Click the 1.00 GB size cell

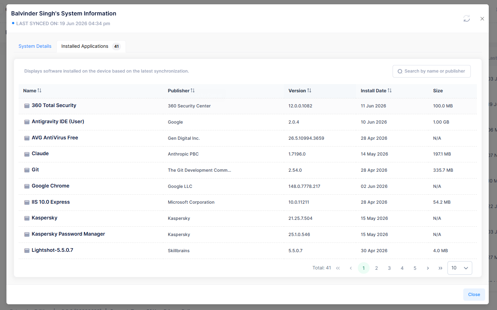[x=441, y=122]
